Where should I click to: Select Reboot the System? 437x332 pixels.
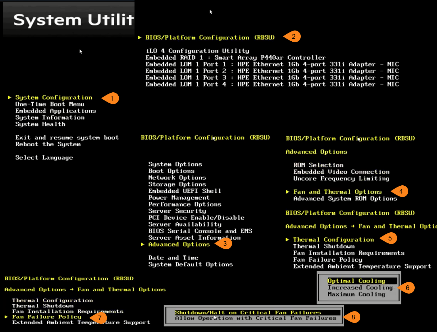pos(48,144)
